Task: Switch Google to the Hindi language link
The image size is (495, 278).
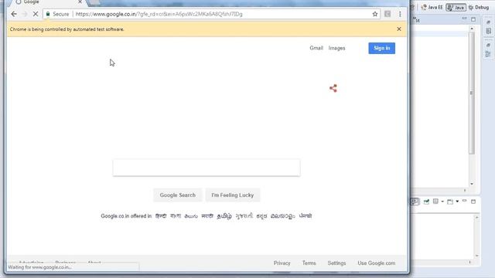Action: coord(161,216)
